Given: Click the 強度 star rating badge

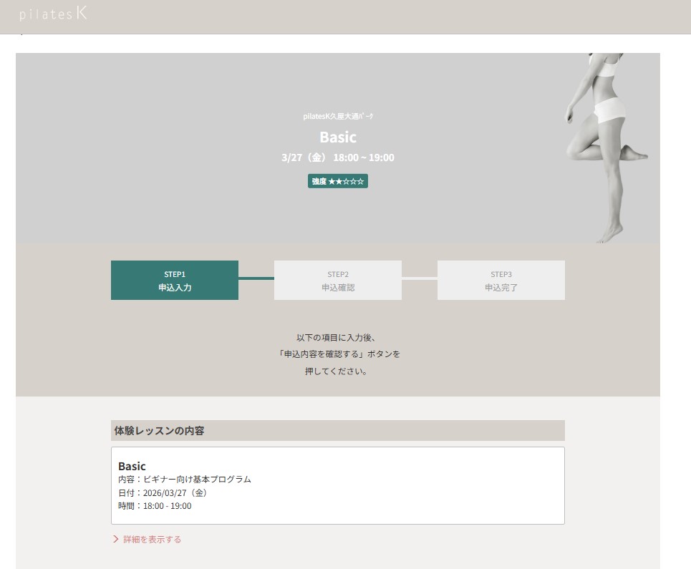Looking at the screenshot, I should (x=338, y=181).
